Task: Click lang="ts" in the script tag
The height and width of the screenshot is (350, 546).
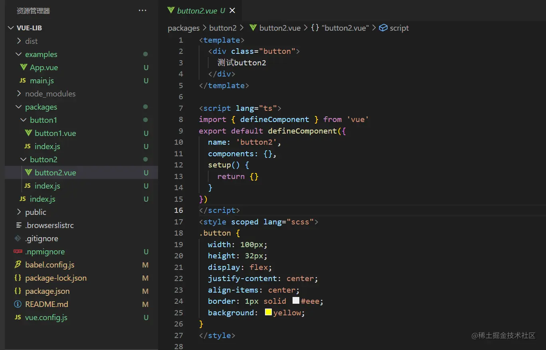Action: pos(256,108)
